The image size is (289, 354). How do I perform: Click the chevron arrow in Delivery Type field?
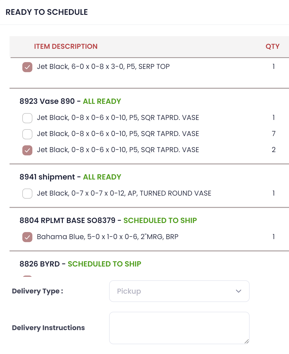(x=238, y=291)
